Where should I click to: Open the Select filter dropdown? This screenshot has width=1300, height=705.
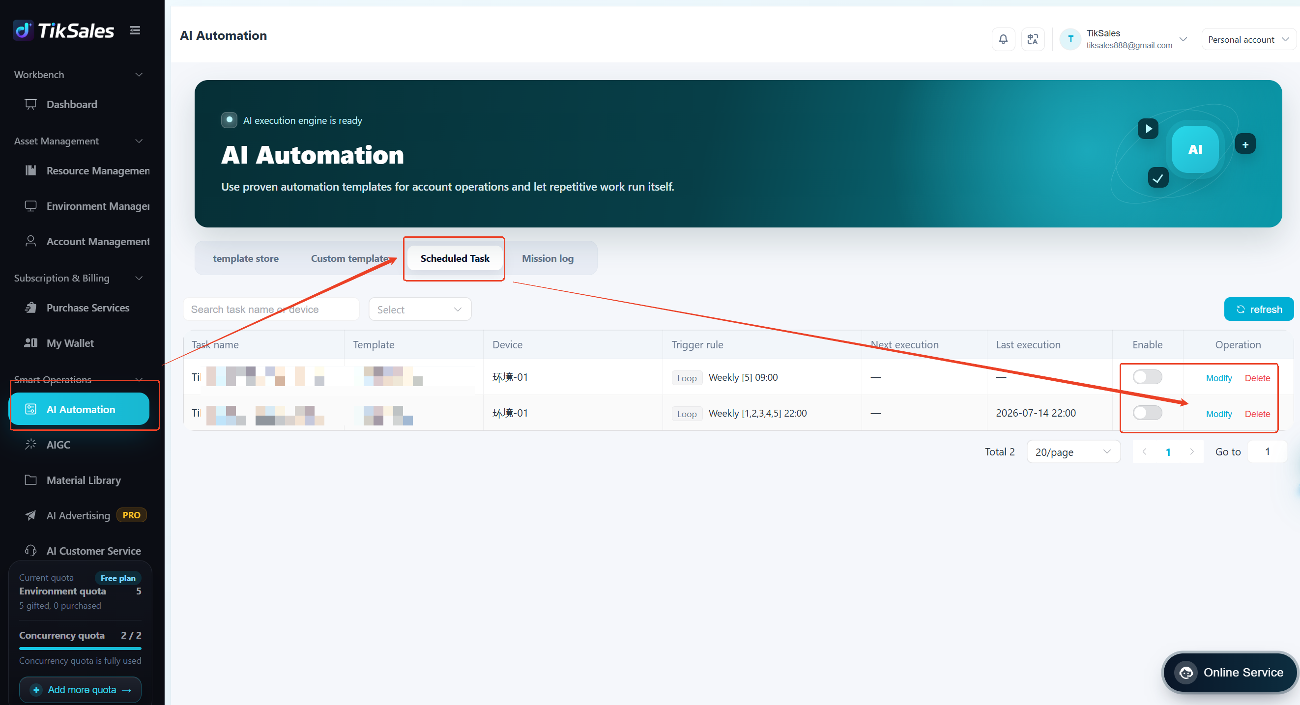(x=420, y=309)
